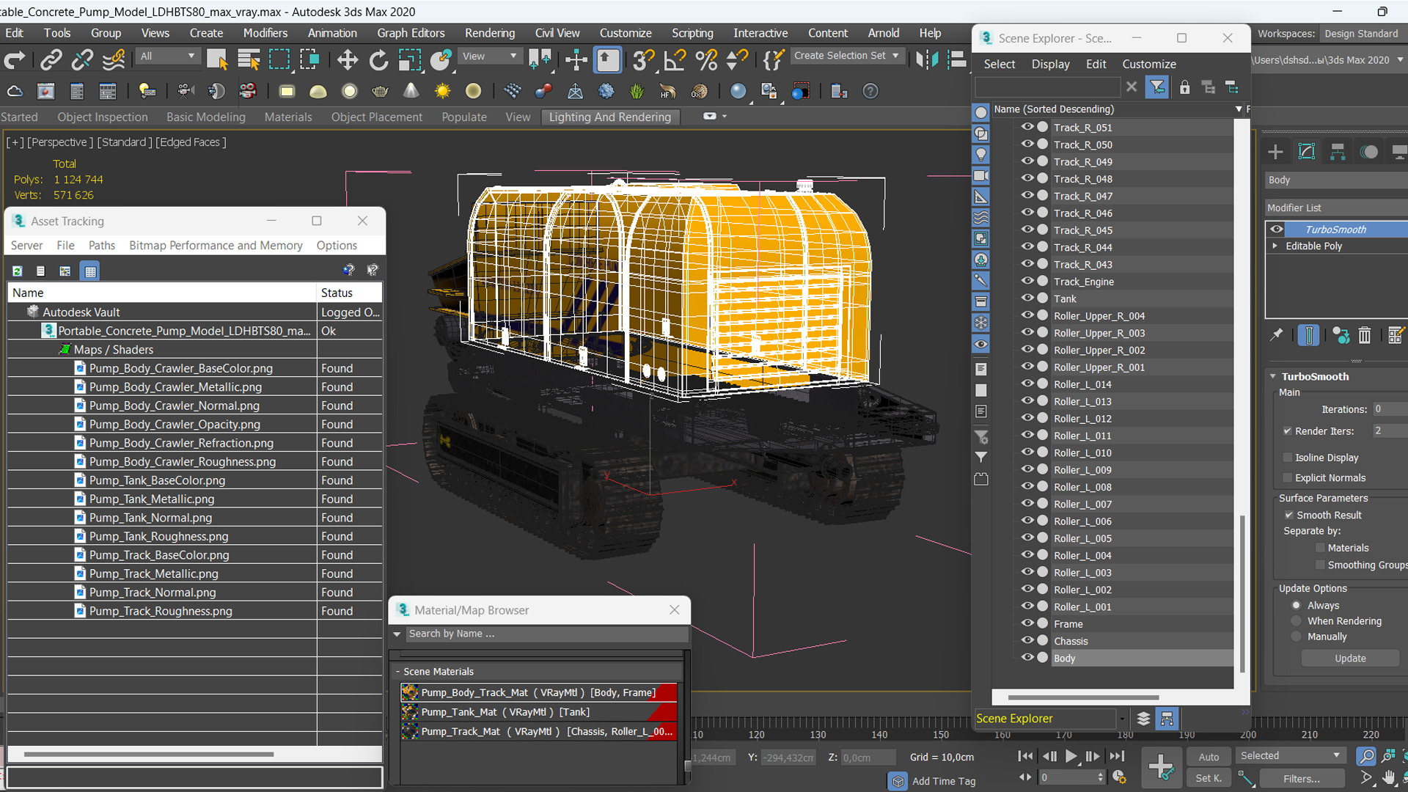The image size is (1408, 792).
Task: Click horizontal scrollbar in Scene Explorer
Action: click(x=1083, y=697)
